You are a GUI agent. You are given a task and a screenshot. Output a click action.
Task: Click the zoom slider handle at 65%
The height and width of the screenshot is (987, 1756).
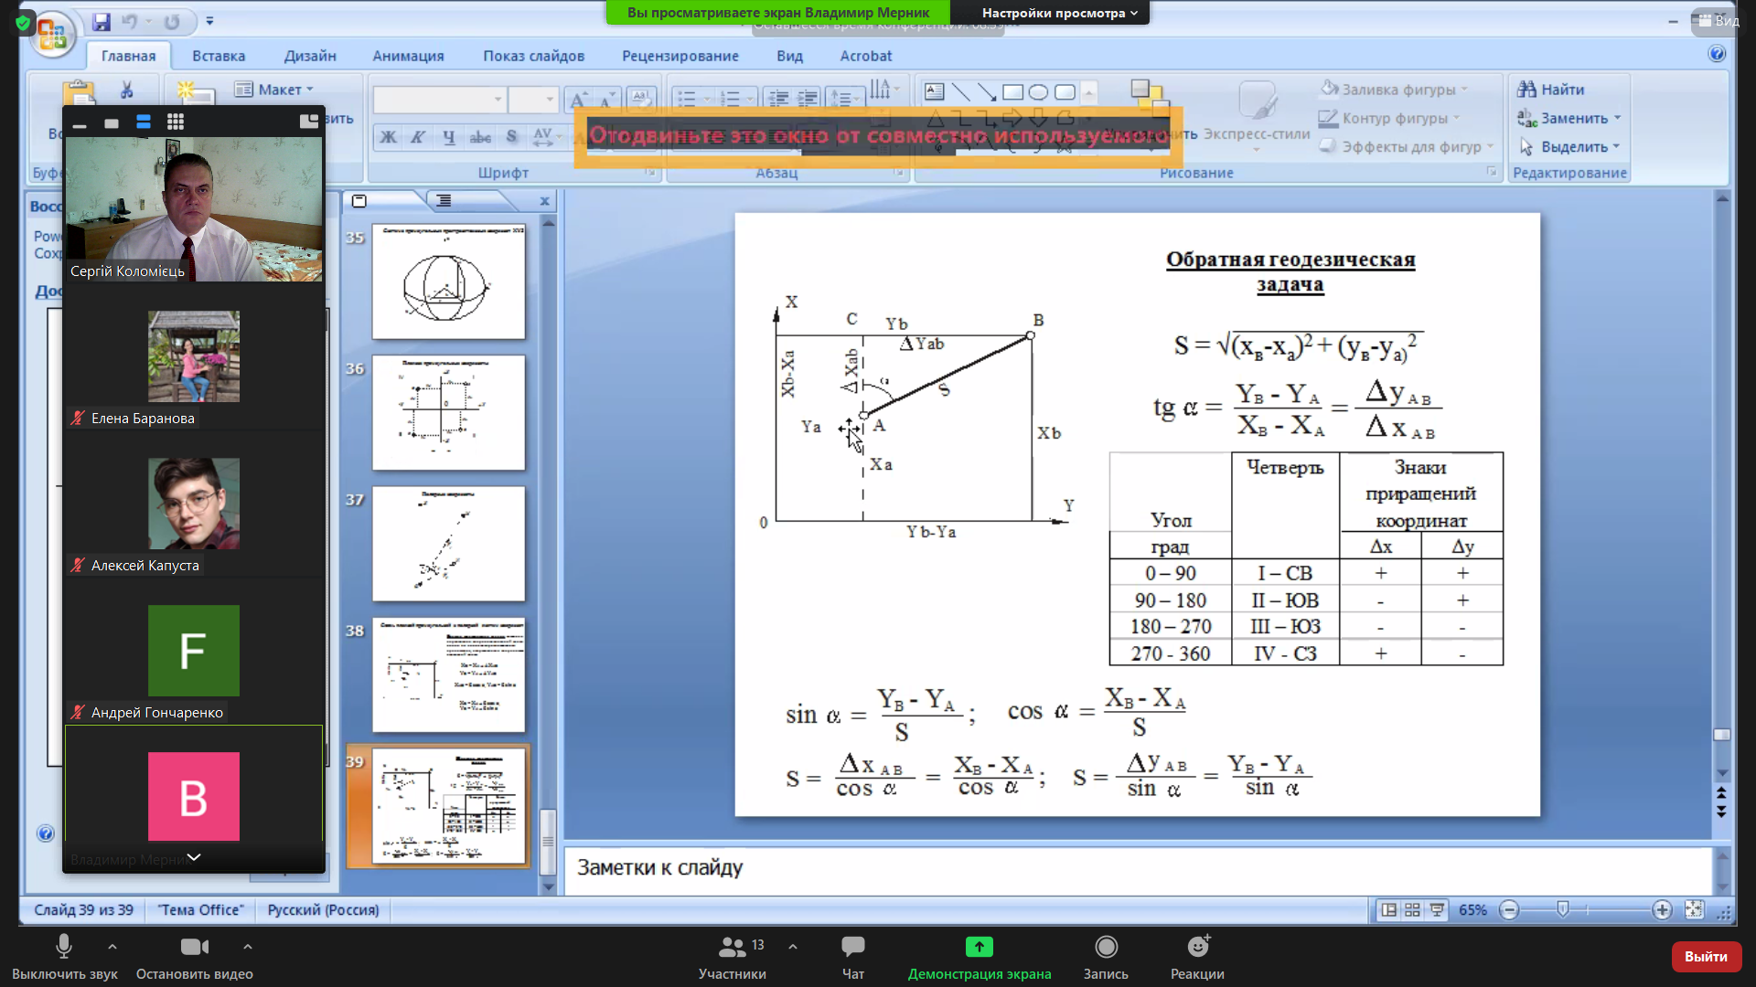point(1563,909)
